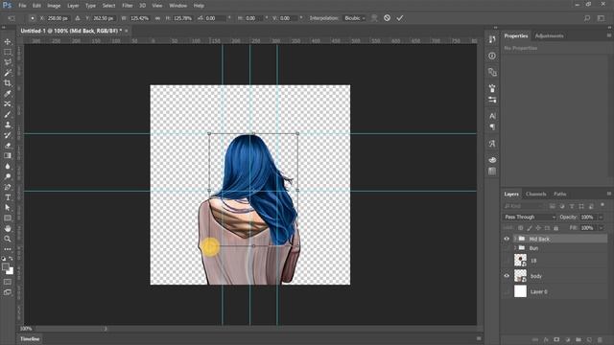Open the Fill slider dropdown arrow

602,228
